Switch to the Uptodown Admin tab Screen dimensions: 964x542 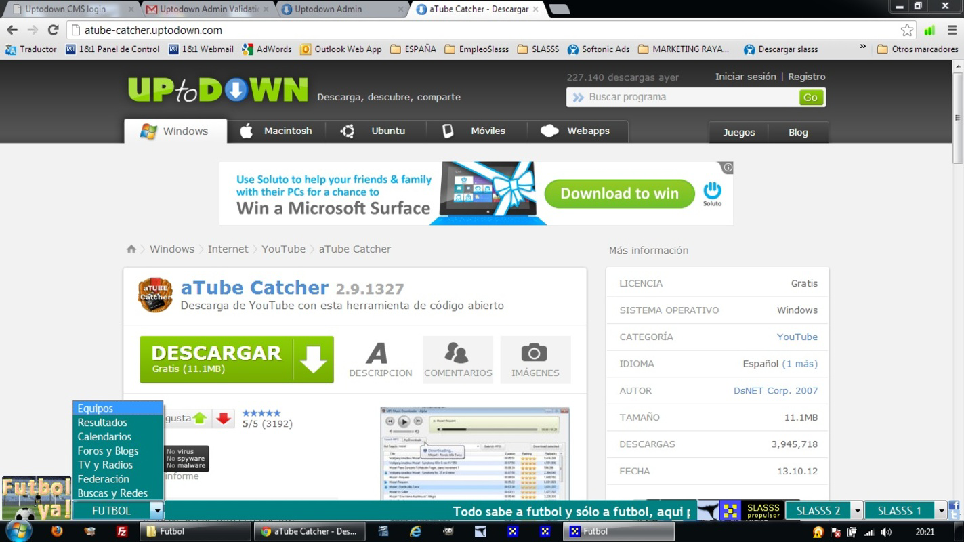coord(342,9)
